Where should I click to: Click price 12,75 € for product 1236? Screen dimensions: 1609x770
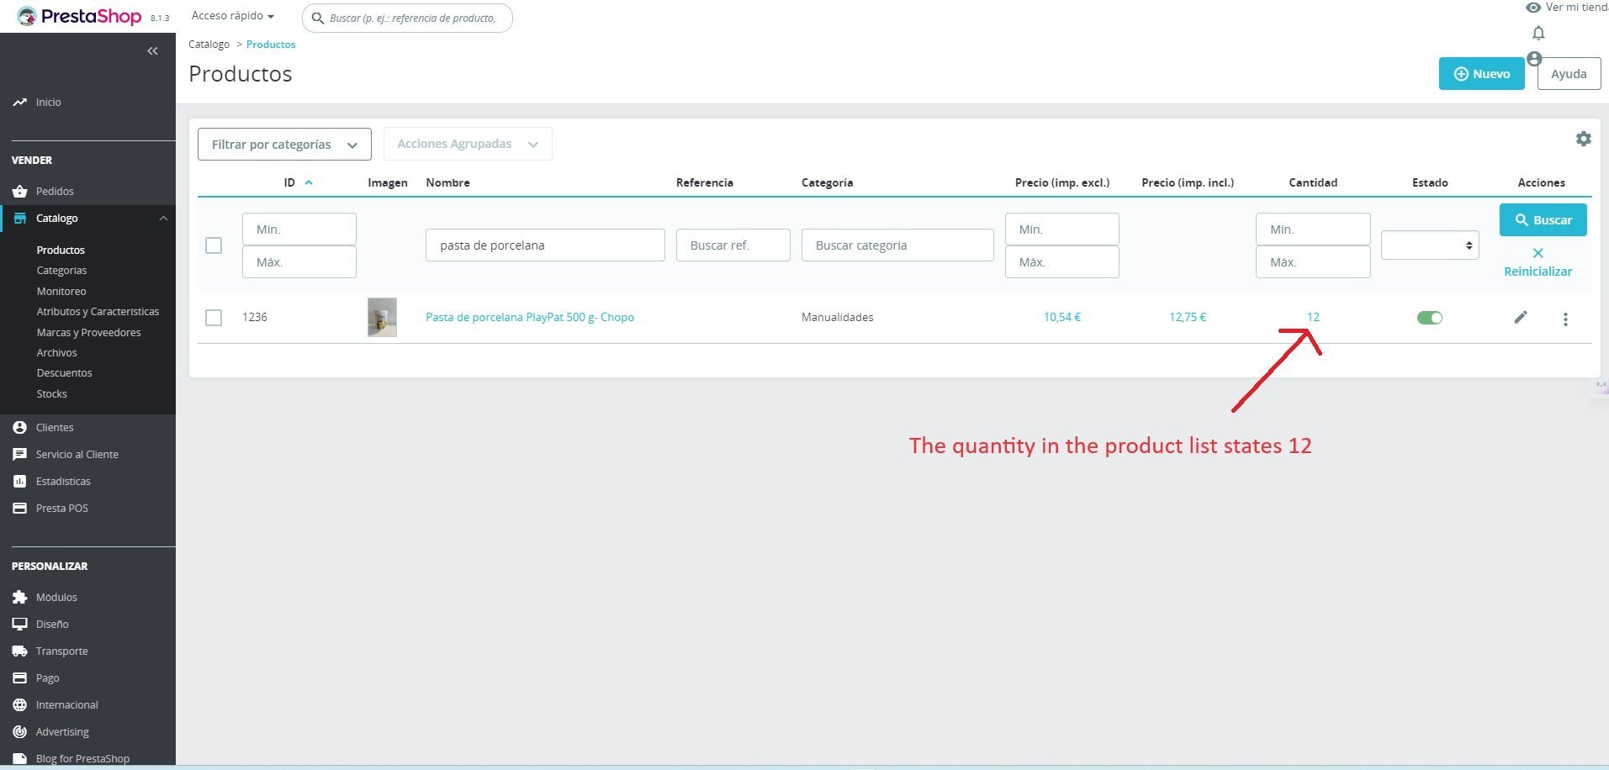(x=1187, y=317)
